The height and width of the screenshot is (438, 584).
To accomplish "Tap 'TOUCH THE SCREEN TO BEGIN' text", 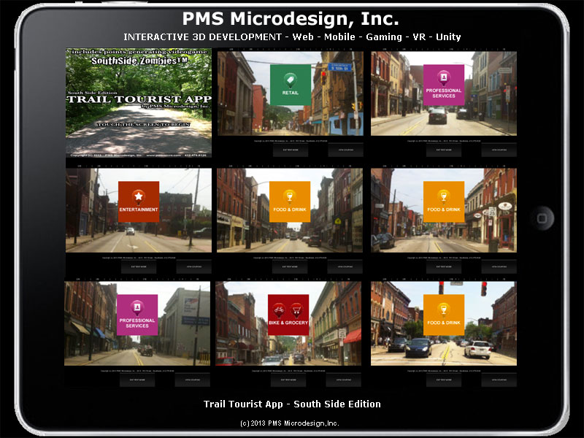I will (143, 124).
